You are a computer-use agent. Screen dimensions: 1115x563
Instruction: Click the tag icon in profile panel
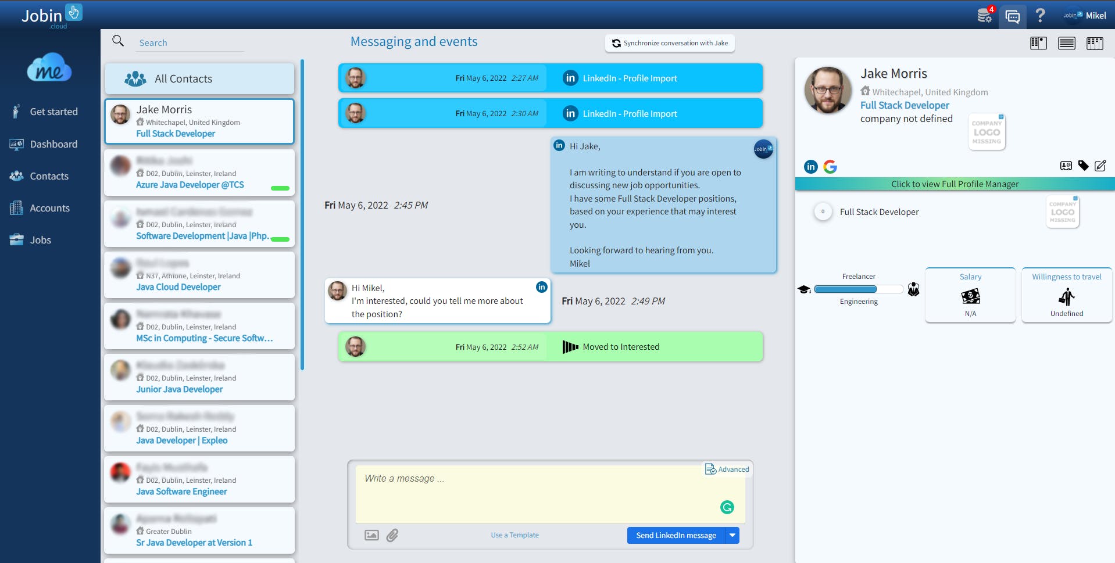(1083, 166)
